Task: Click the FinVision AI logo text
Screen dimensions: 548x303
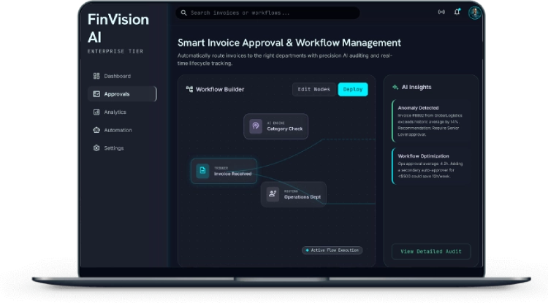Action: pos(118,28)
